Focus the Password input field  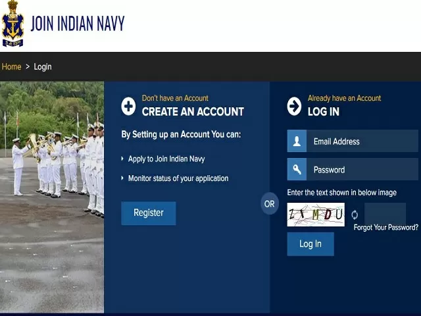pyautogui.click(x=362, y=169)
